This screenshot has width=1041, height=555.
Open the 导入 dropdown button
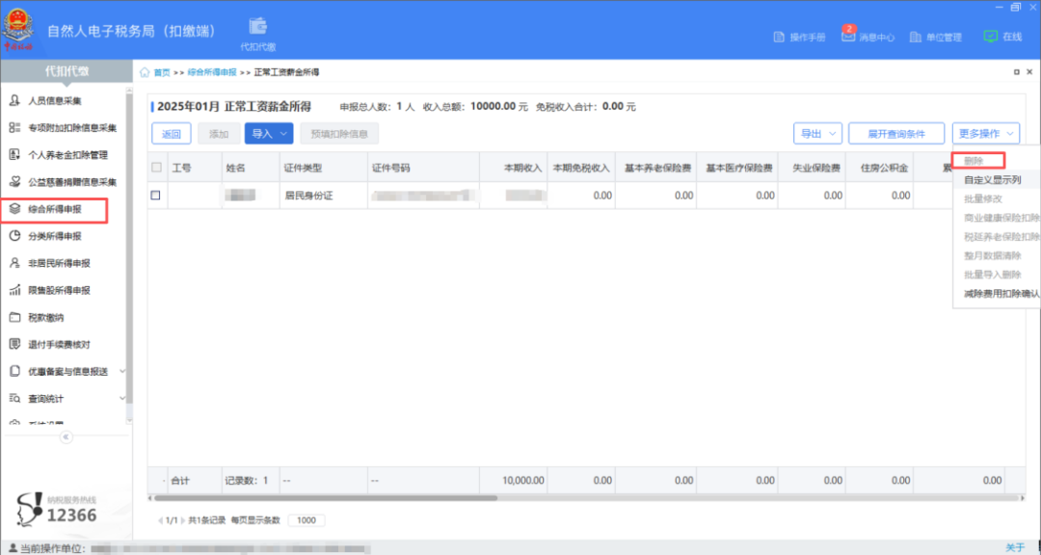point(269,134)
